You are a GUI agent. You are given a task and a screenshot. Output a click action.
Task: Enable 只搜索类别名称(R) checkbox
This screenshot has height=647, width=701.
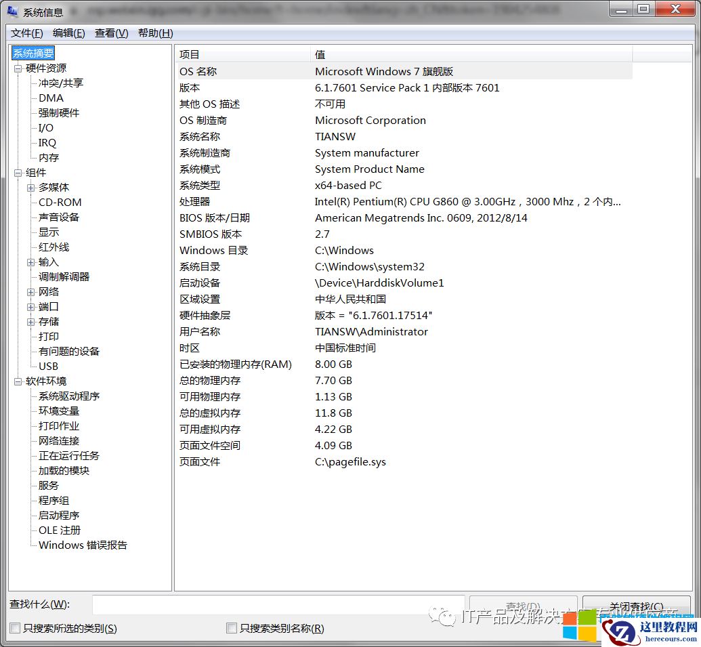pyautogui.click(x=232, y=628)
